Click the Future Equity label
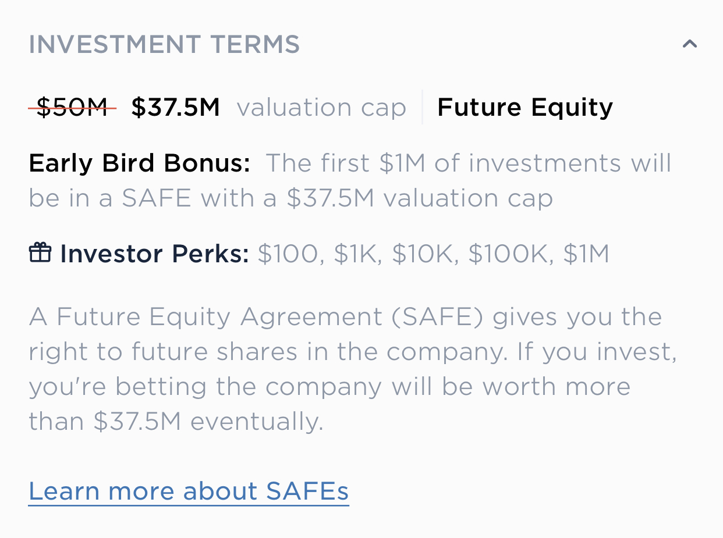This screenshot has width=723, height=538. tap(525, 108)
